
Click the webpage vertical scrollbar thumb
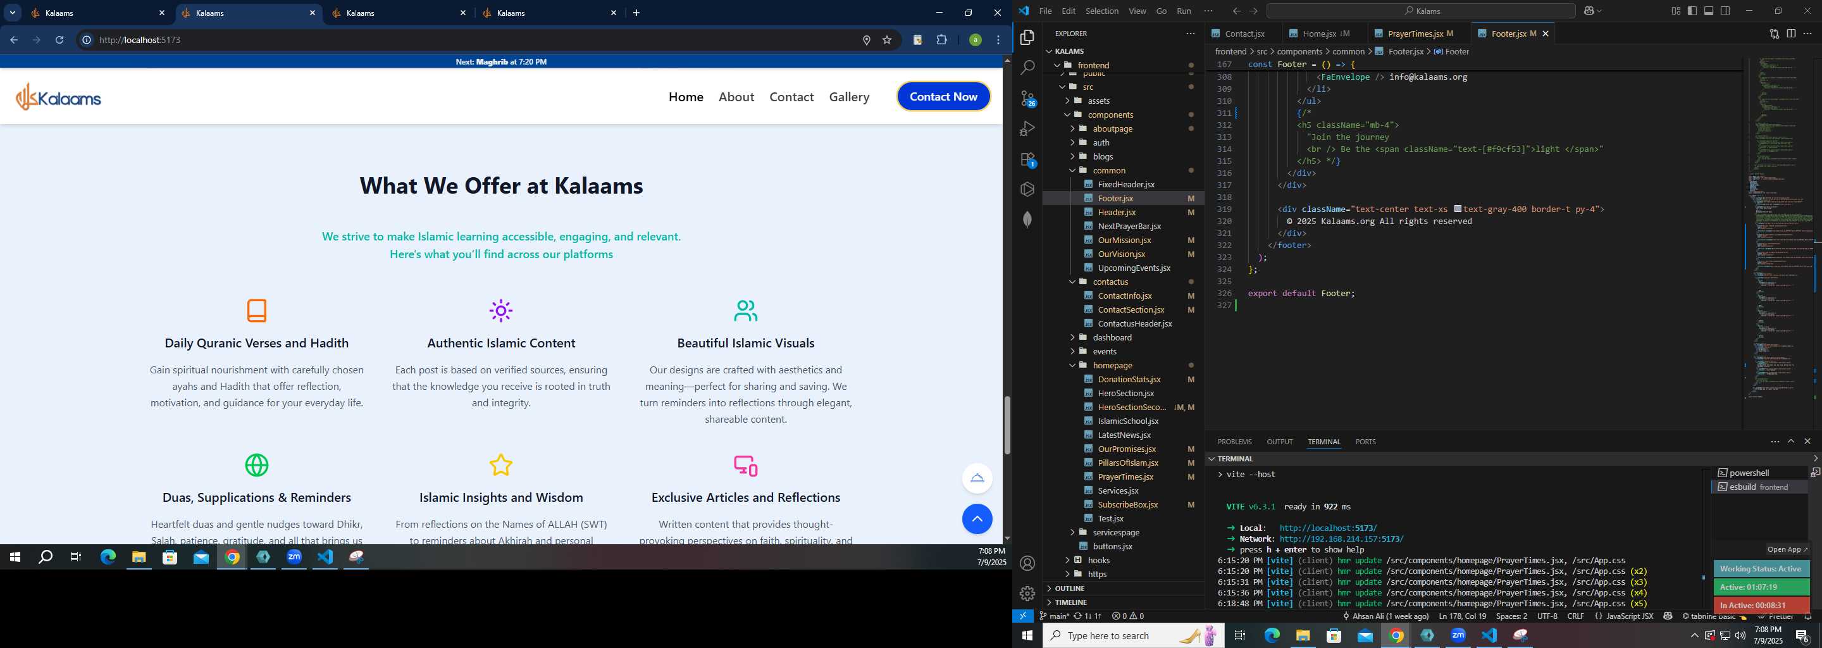pos(1007,425)
